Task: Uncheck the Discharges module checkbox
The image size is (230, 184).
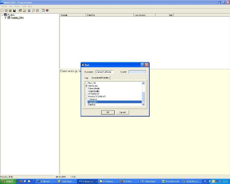Action: [86, 86]
